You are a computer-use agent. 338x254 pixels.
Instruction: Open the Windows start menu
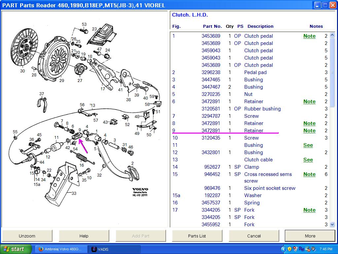pyautogui.click(x=16, y=249)
